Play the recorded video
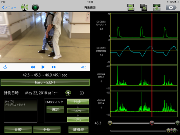 click(x=43, y=67)
